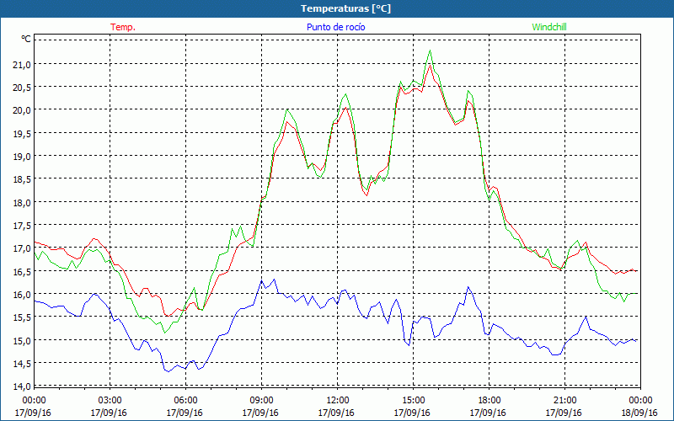
Task: Click the 19,5 y-axis value
Action: (23, 134)
